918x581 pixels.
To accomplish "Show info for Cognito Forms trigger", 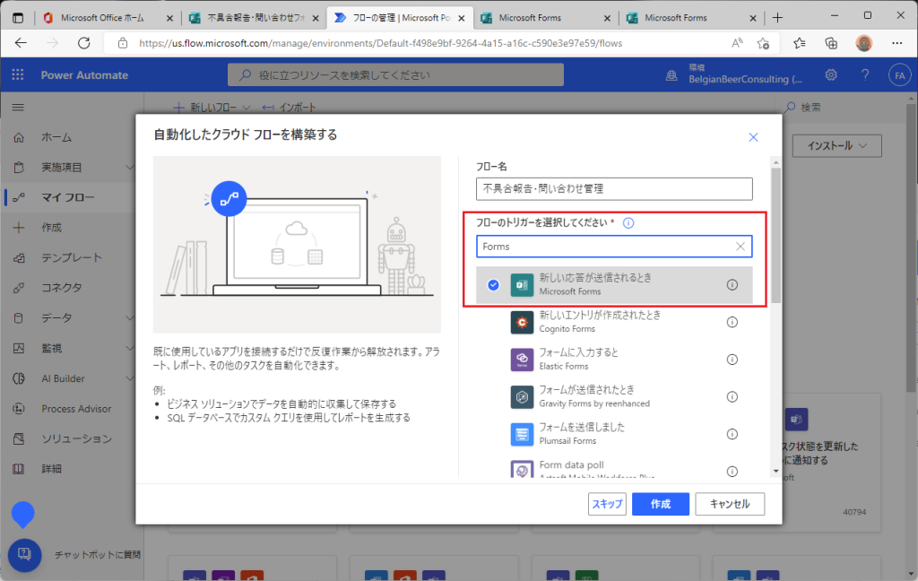I will point(732,322).
